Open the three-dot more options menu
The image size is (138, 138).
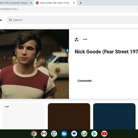point(85,39)
